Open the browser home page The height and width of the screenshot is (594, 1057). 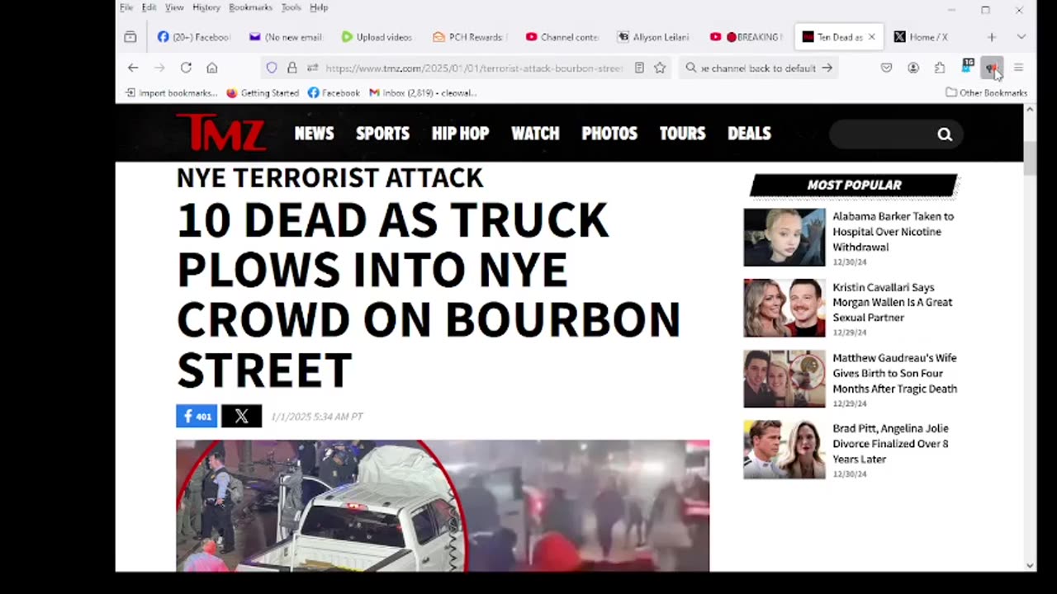click(x=212, y=68)
